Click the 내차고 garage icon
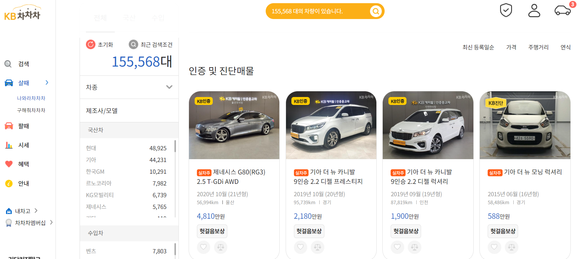Screen dimensions: 585x259 [9, 211]
